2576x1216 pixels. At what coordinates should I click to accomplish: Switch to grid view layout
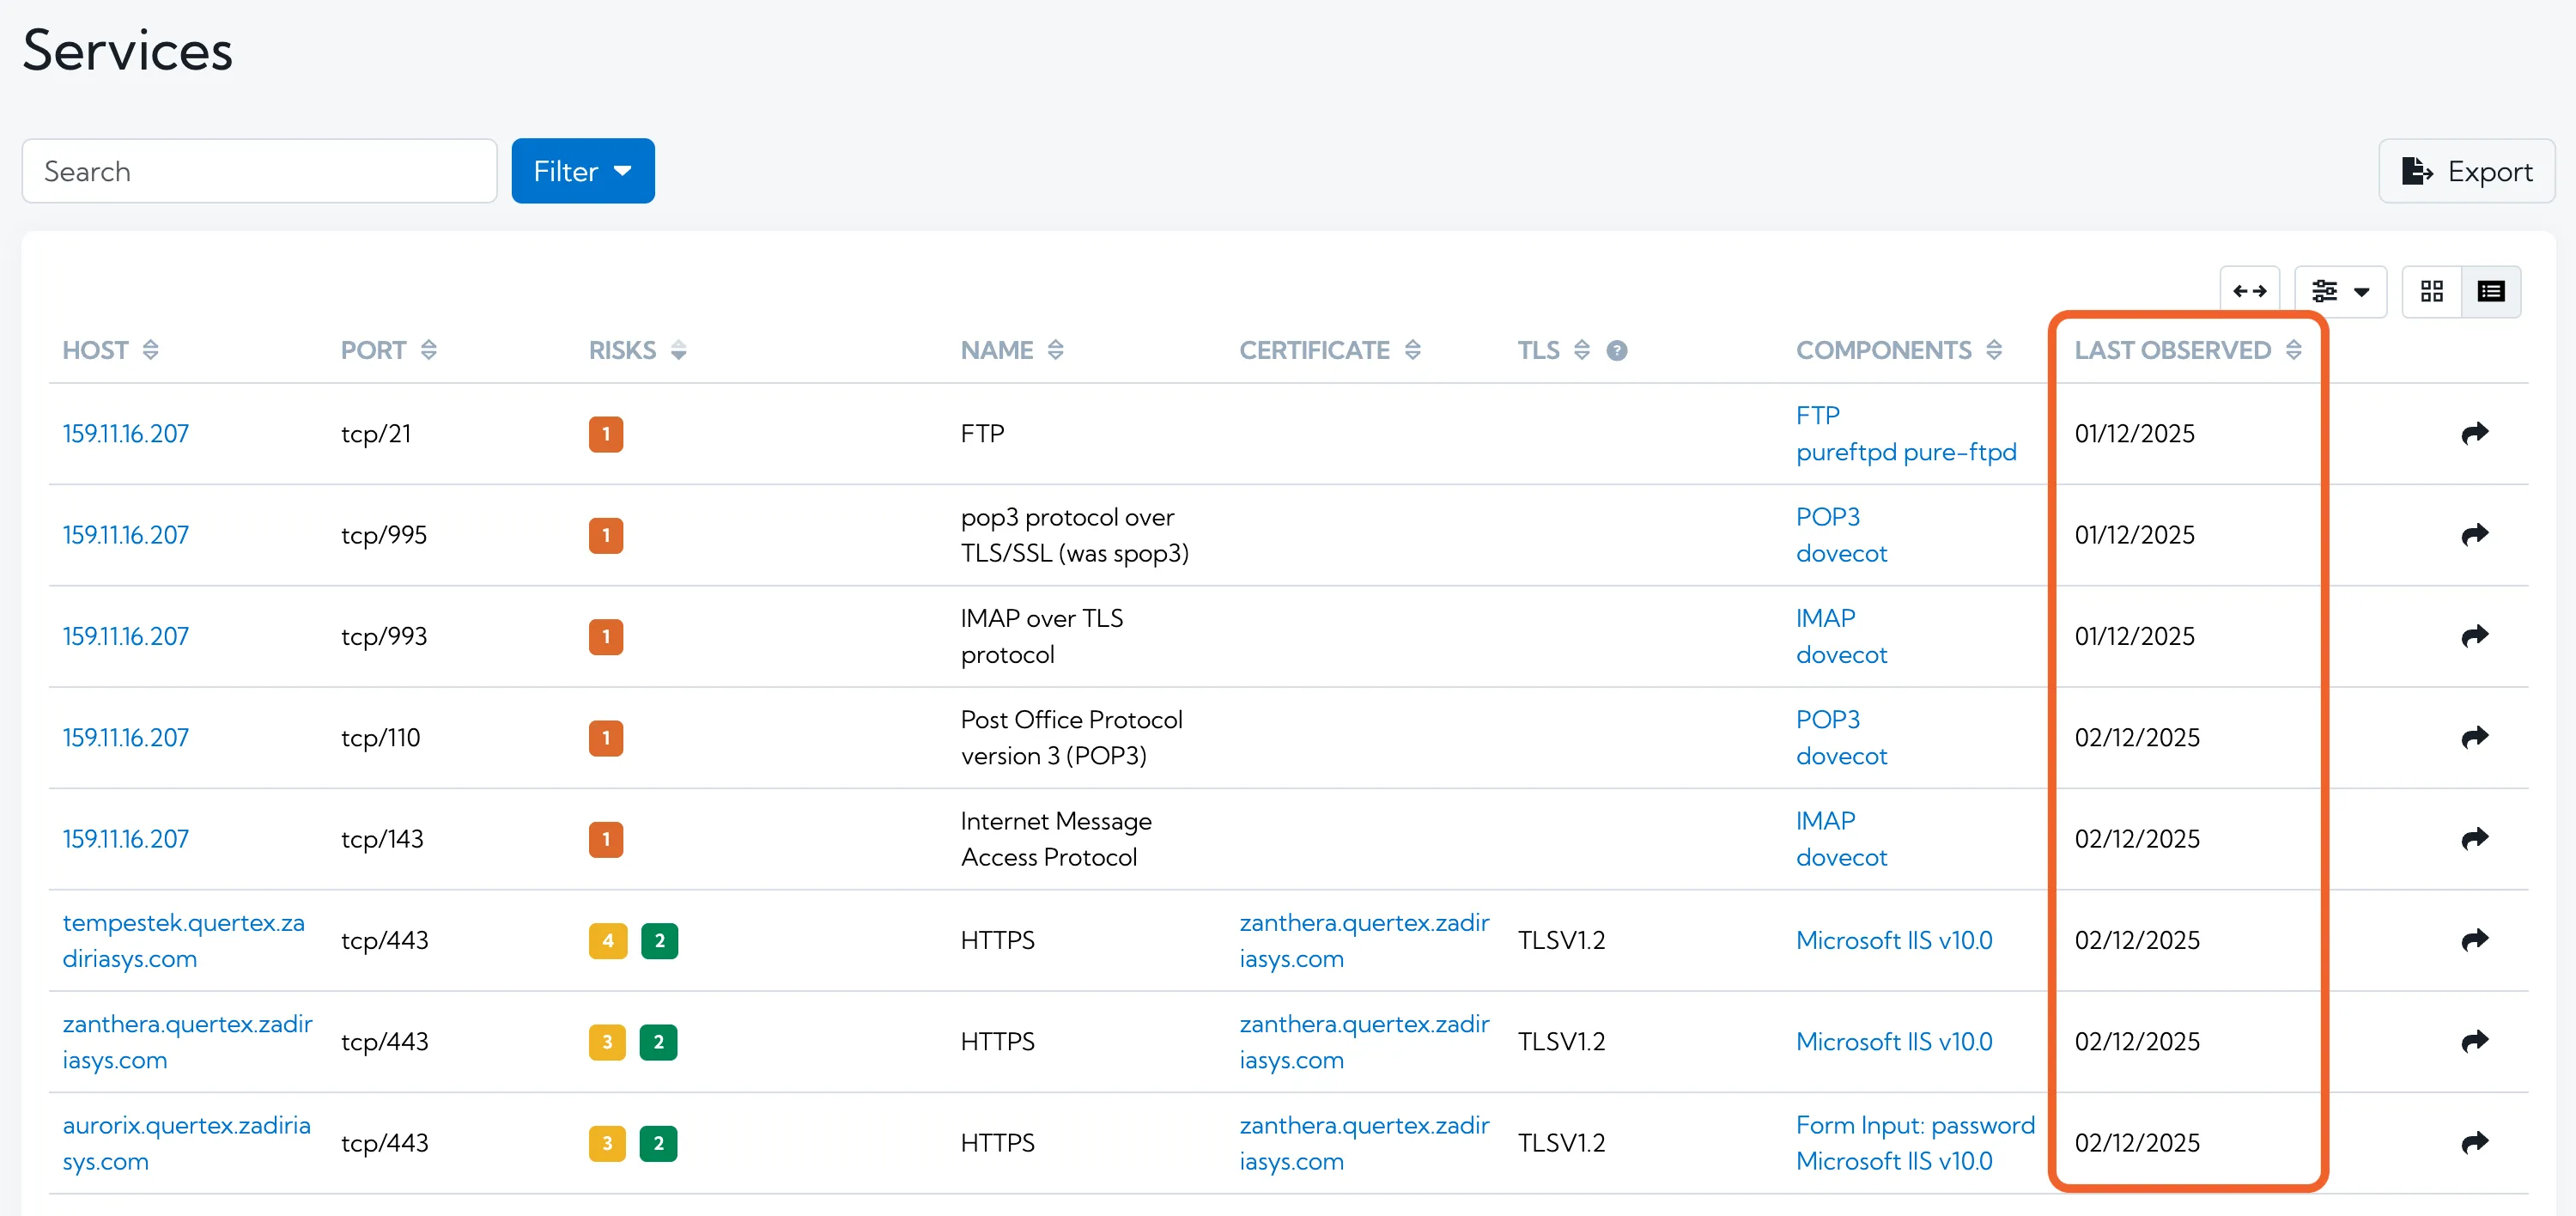(2431, 291)
